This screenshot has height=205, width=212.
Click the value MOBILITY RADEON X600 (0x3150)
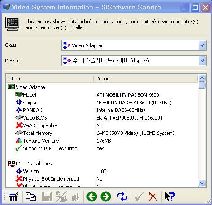click(134, 102)
